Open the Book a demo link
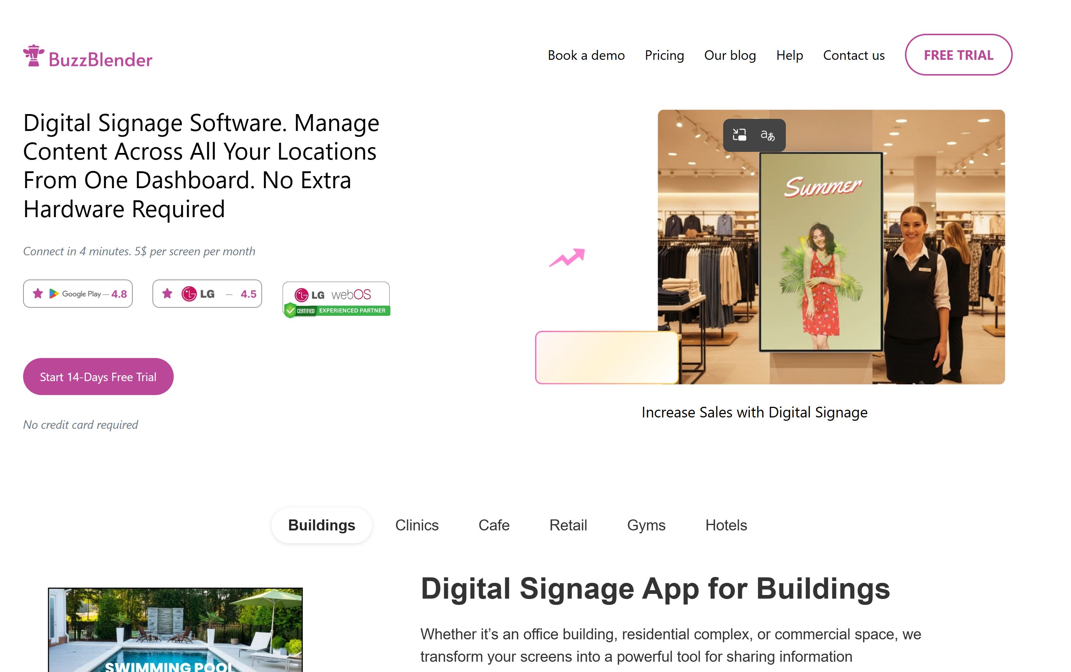Viewport: 1071px width, 672px height. (x=586, y=55)
